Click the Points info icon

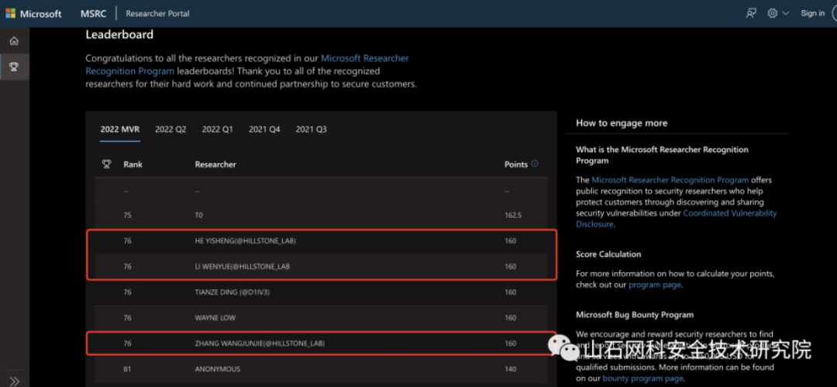pos(535,164)
